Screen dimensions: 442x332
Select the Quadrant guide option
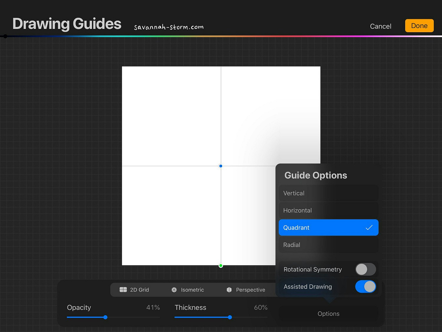coord(328,227)
